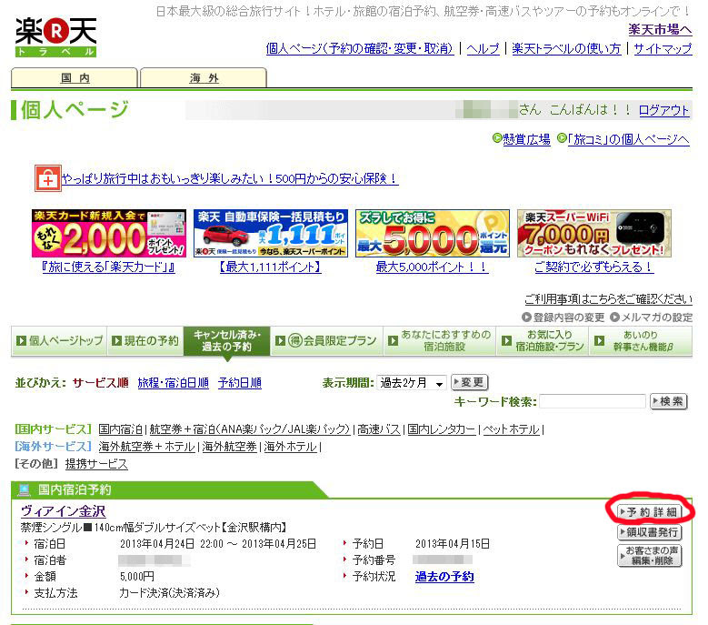Screen dimensions: 708x625
Task: Select お気に入り宿泊施設・プラン tab
Action: [x=543, y=341]
